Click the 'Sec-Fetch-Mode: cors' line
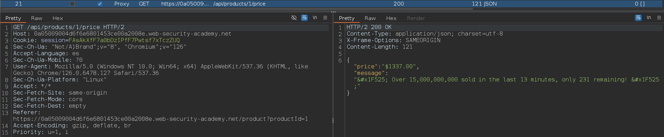664x137 pixels. (x=48, y=99)
